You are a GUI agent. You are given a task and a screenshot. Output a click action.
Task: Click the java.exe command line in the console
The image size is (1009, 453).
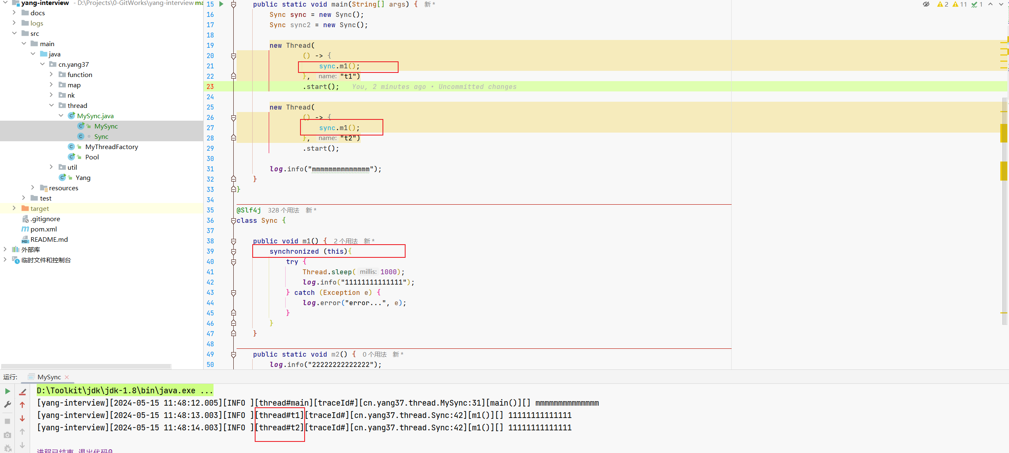[x=125, y=390]
